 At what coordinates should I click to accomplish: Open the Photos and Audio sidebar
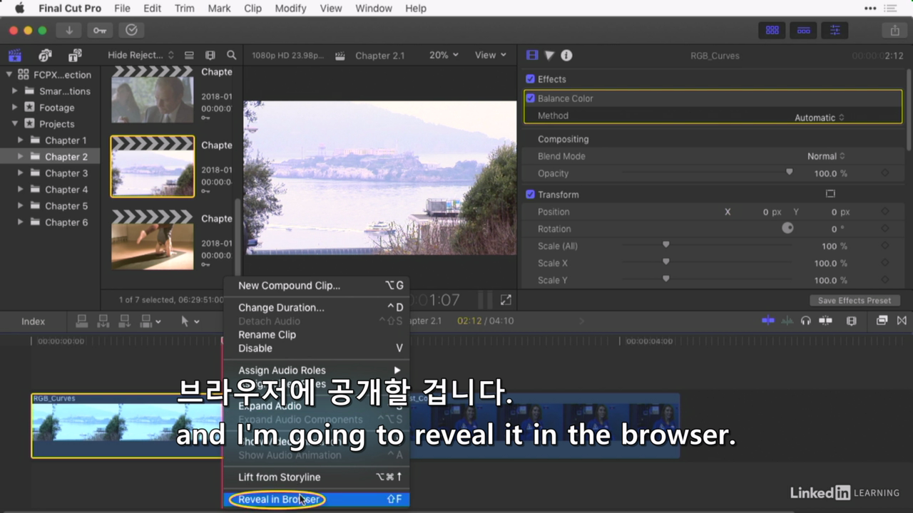[x=45, y=55]
